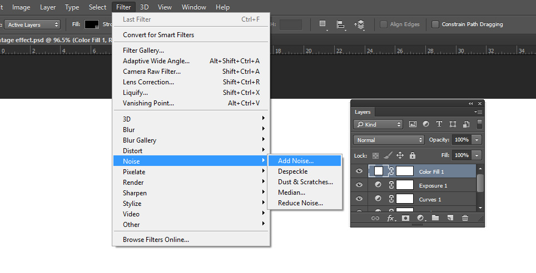
Task: Click Layers panel scroll down arrow
Action: coord(480,208)
